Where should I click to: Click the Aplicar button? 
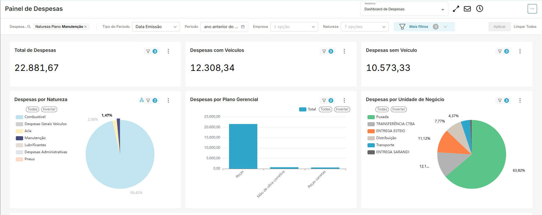click(x=500, y=27)
